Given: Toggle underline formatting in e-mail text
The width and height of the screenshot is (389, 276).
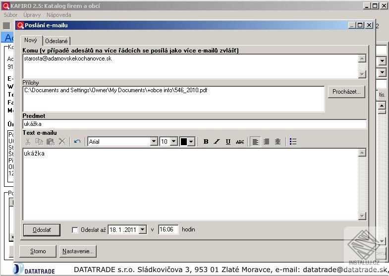Looking at the screenshot, I should click(228, 142).
